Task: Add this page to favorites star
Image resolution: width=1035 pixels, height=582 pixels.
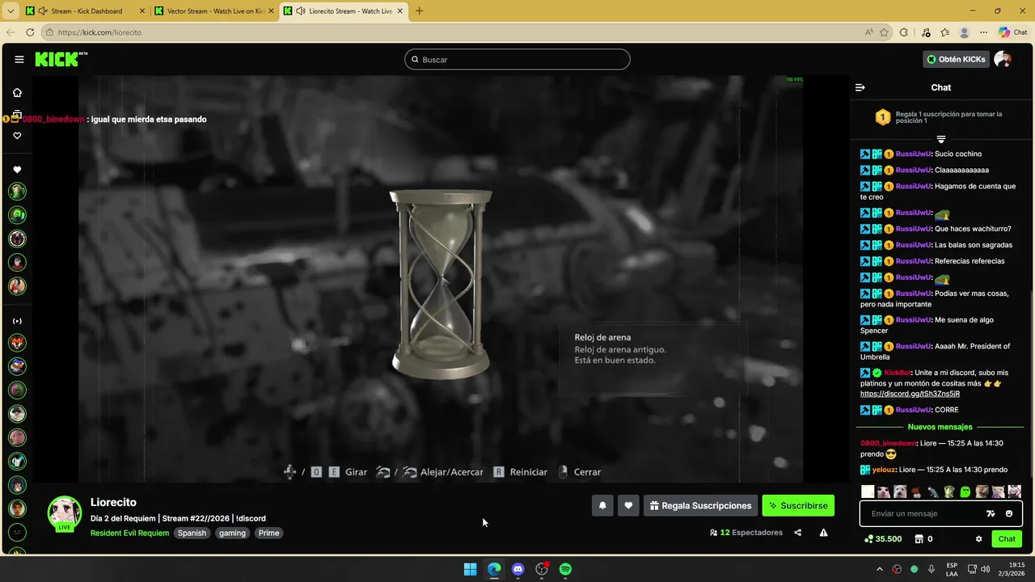Action: (x=885, y=32)
